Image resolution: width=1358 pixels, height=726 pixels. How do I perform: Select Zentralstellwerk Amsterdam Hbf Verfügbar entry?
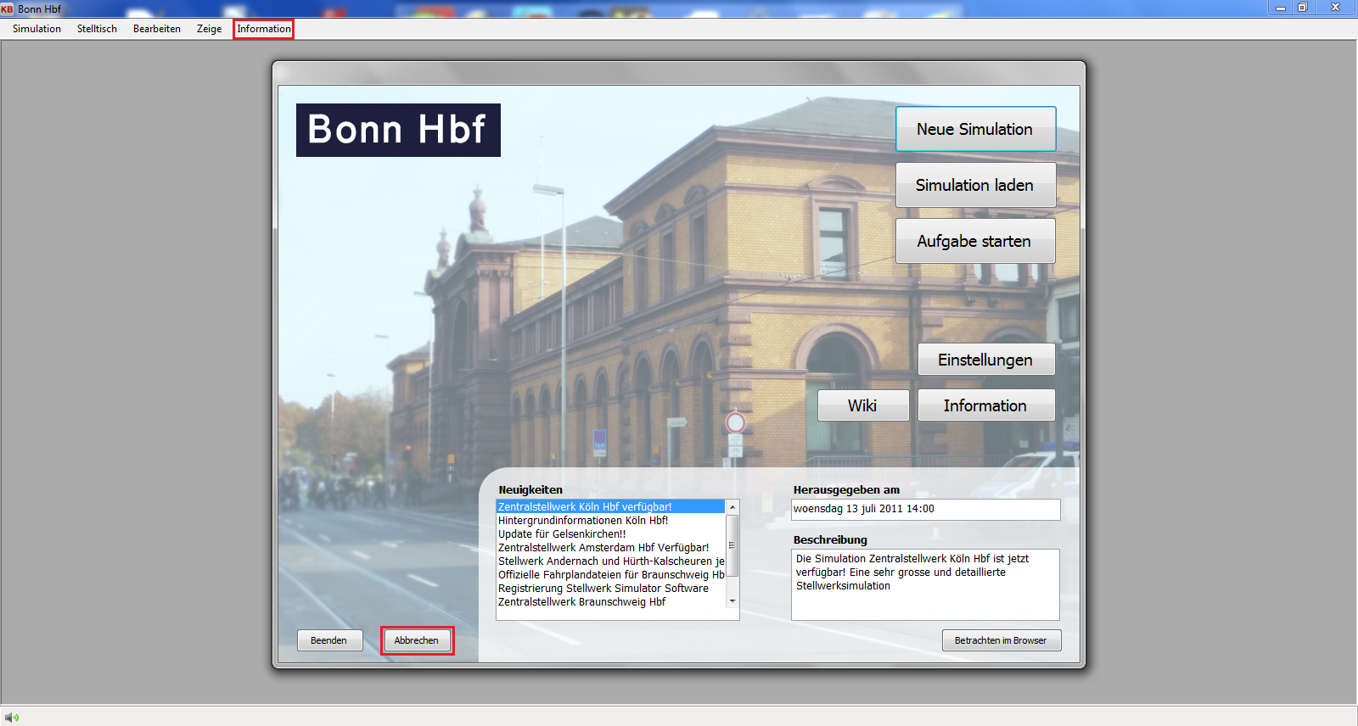tap(603, 548)
